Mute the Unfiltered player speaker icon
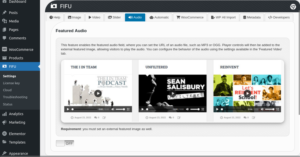This screenshot has width=300, height=157. point(187,109)
